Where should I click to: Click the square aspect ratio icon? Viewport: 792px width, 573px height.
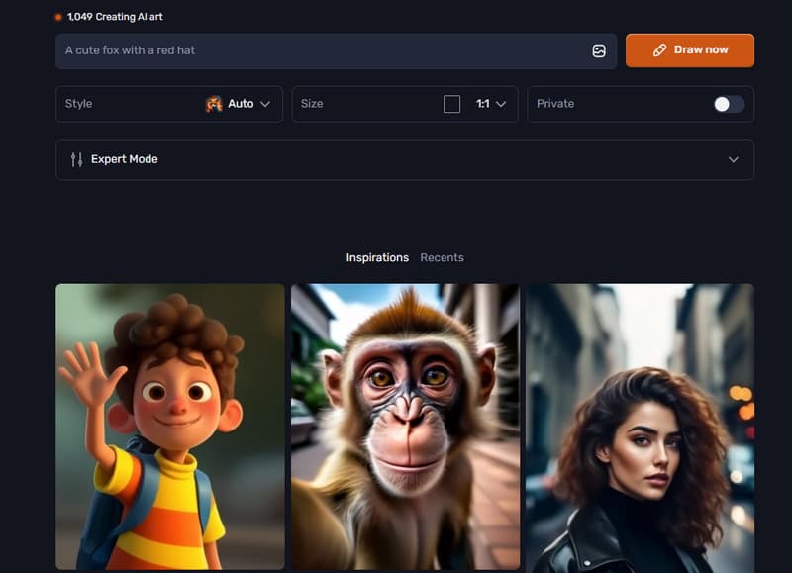coord(451,104)
